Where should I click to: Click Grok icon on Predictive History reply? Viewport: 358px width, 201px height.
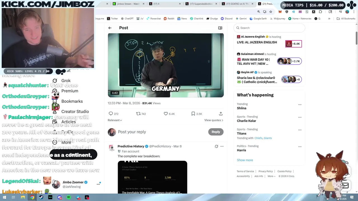point(216,146)
